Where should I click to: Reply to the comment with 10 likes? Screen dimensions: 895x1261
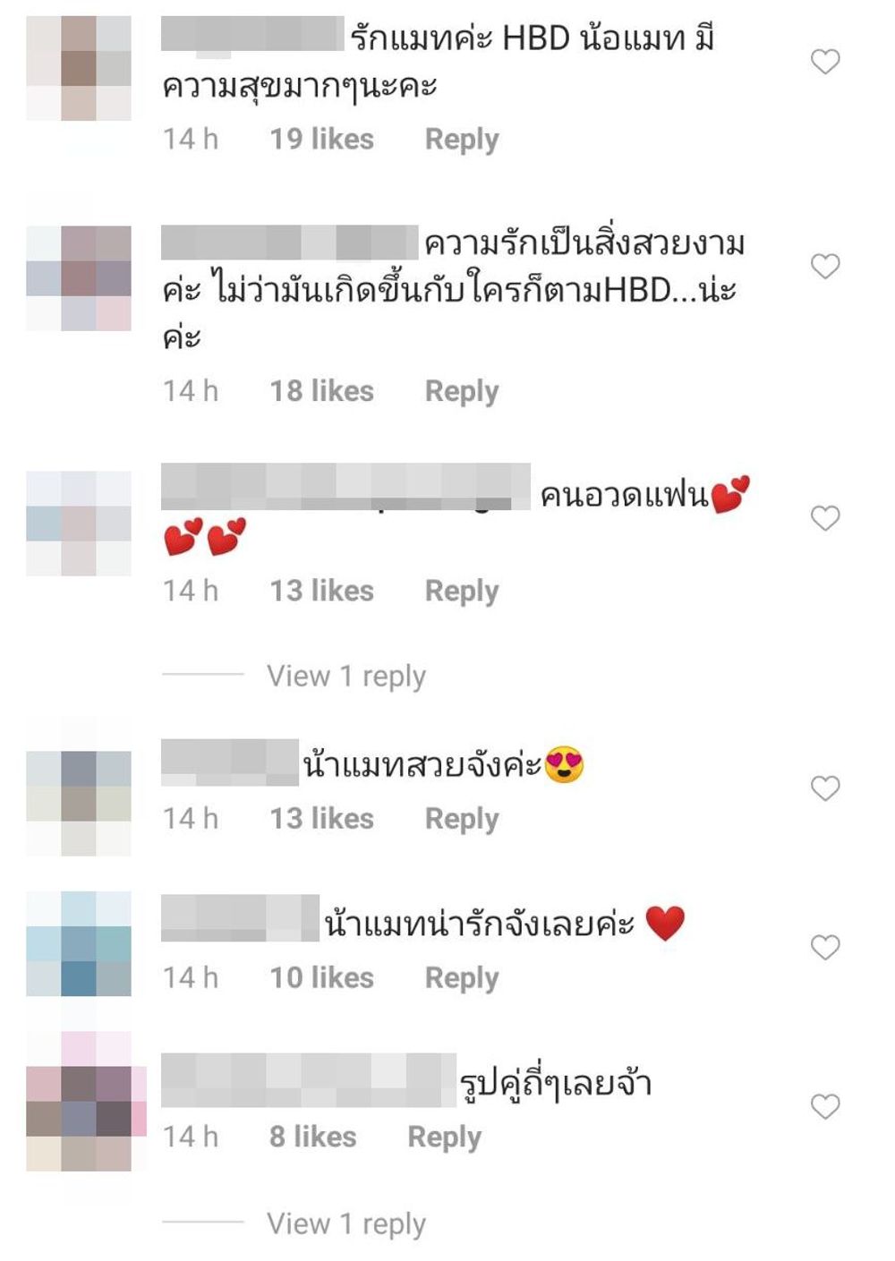(x=462, y=978)
